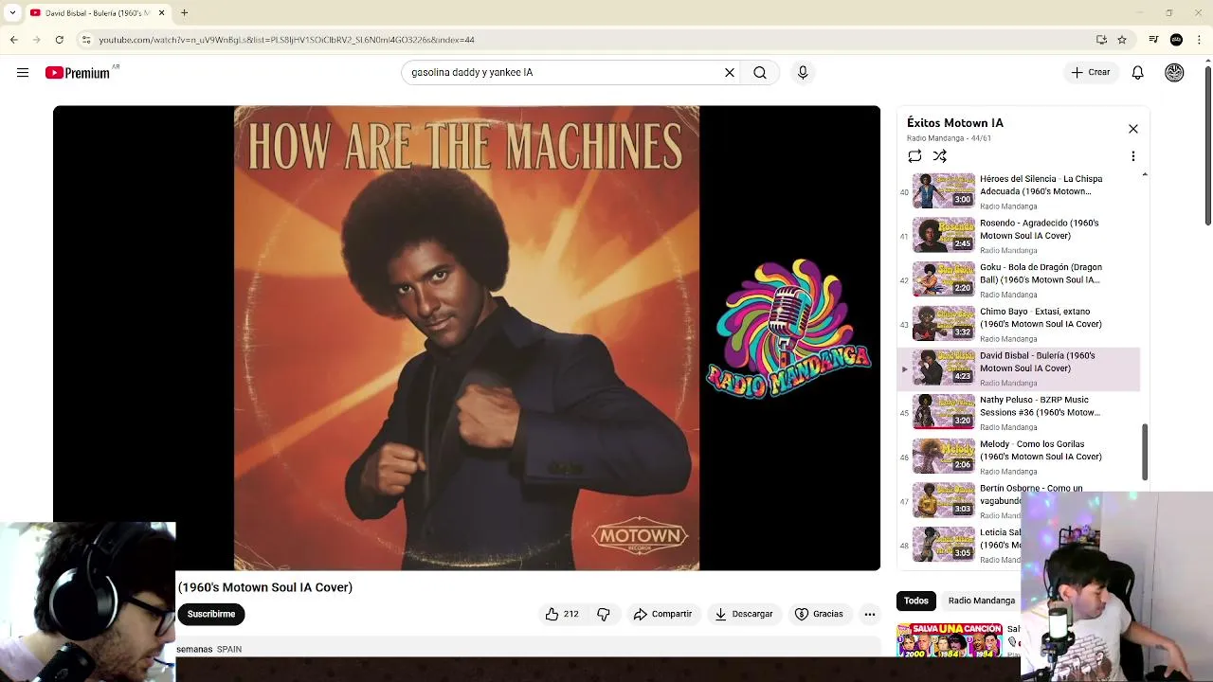Image resolution: width=1213 pixels, height=682 pixels.
Task: Toggle shuffle playlist
Action: click(x=939, y=156)
